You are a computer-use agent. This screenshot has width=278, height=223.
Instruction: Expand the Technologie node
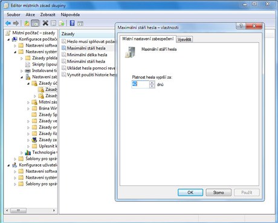click(x=22, y=153)
